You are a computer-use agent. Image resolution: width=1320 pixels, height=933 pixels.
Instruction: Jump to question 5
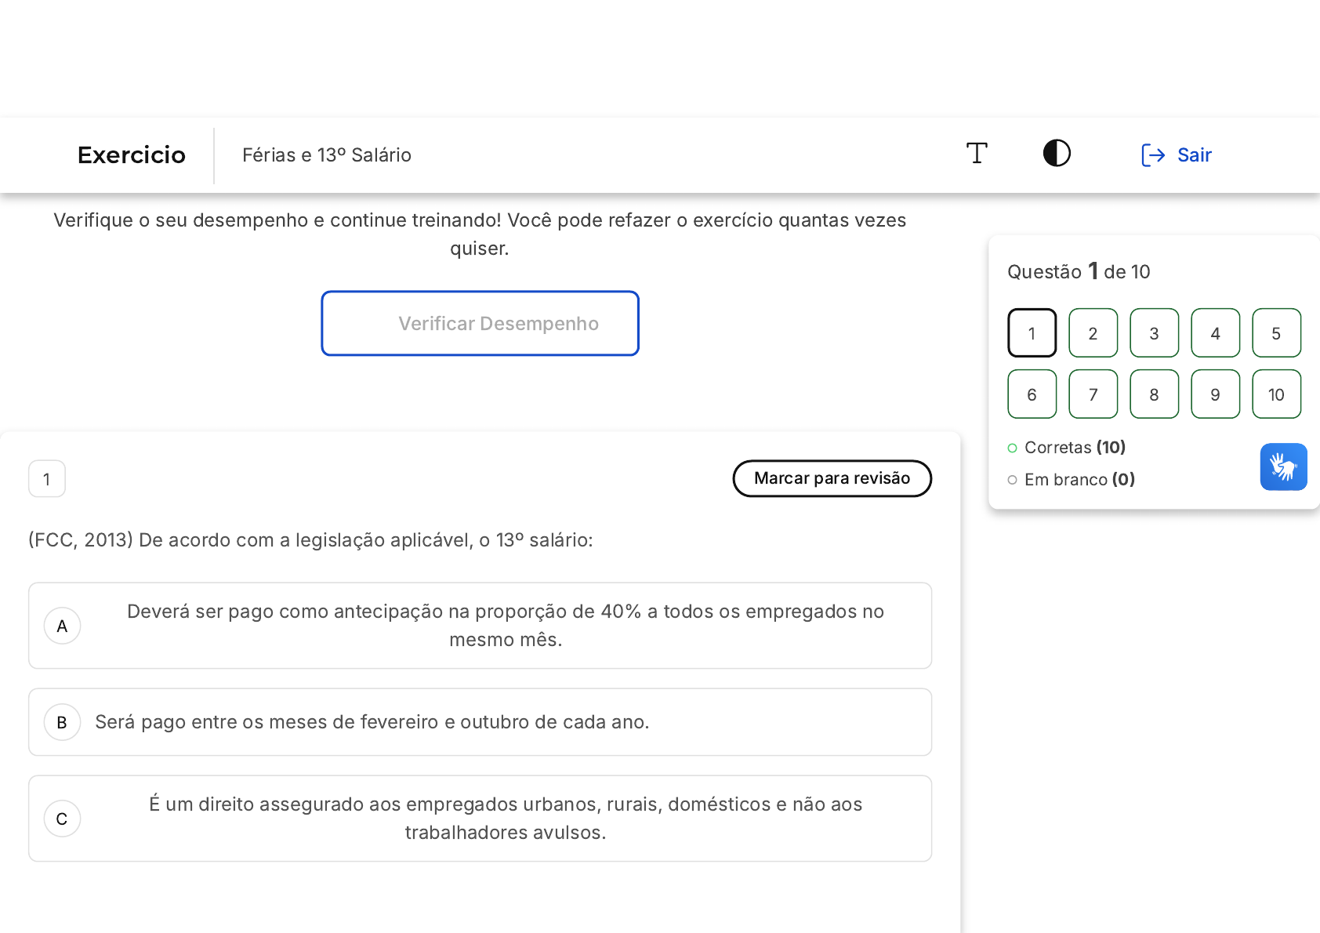[1276, 333]
